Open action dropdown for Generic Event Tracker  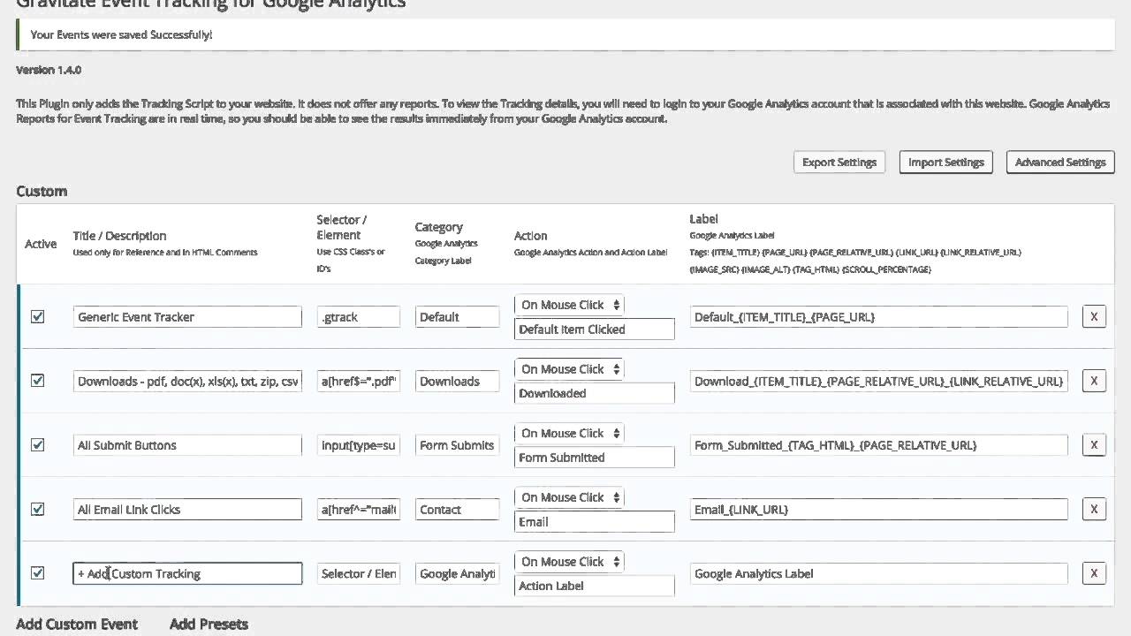570,305
